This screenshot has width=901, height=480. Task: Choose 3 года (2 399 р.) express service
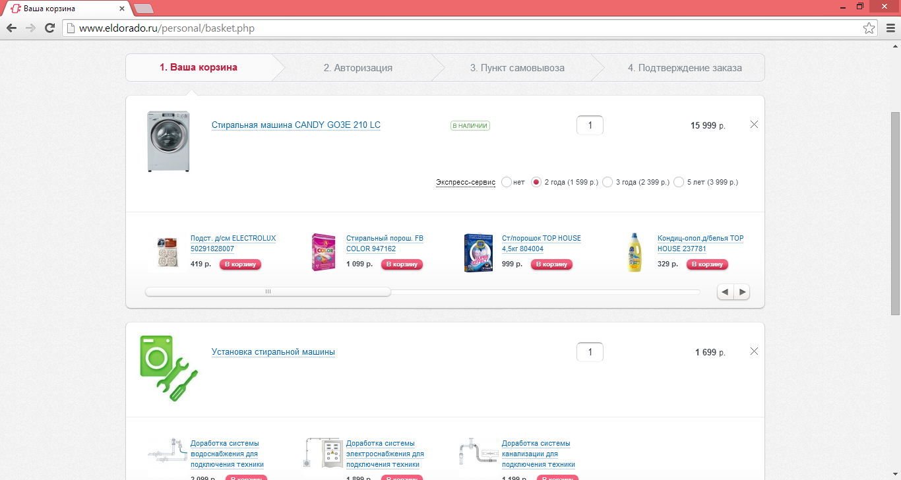click(607, 182)
